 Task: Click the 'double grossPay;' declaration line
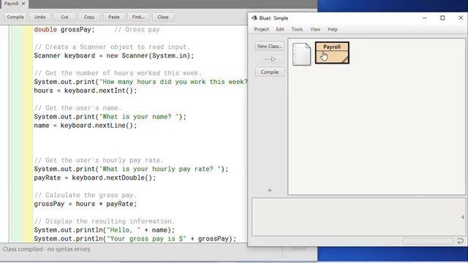[x=64, y=29]
